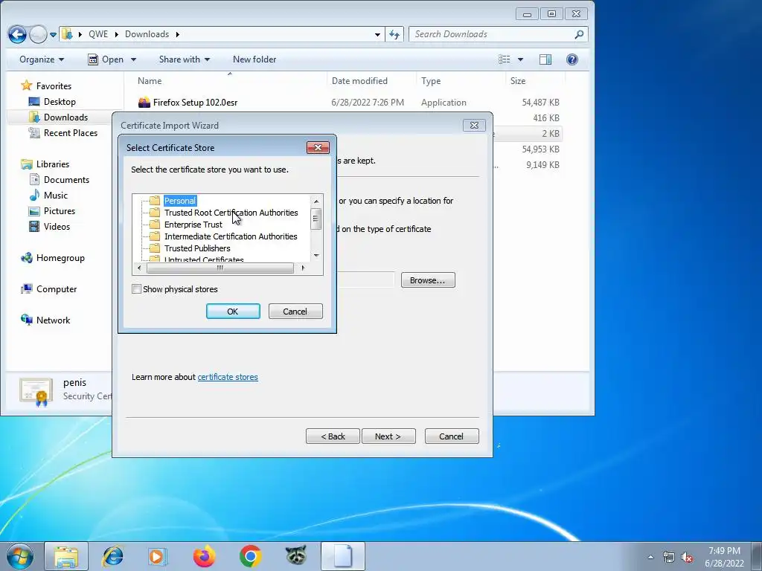Click the Change your view icon
The width and height of the screenshot is (762, 571).
coord(505,59)
